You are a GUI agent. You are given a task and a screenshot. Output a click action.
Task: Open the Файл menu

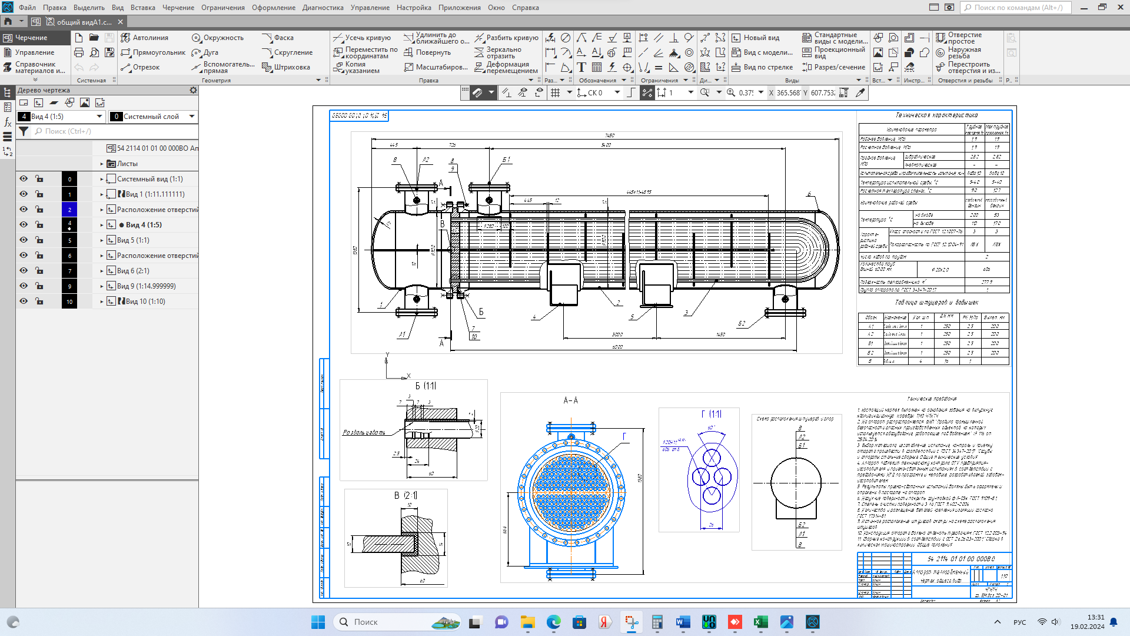point(27,8)
